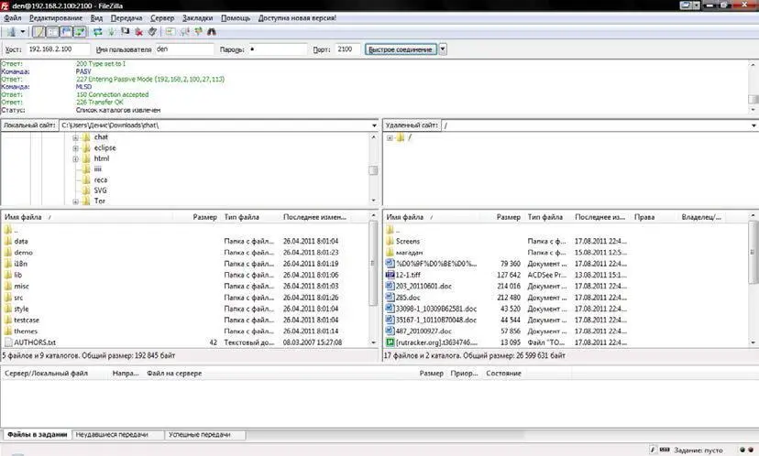759x456 pixels.
Task: Open the Передача menu
Action: pyautogui.click(x=126, y=18)
